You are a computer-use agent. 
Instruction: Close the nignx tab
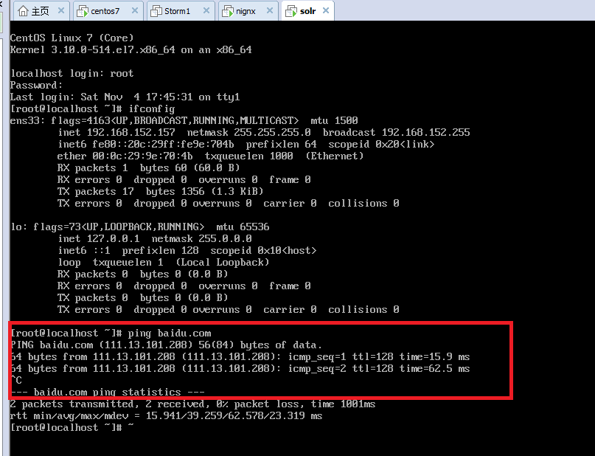coord(270,10)
